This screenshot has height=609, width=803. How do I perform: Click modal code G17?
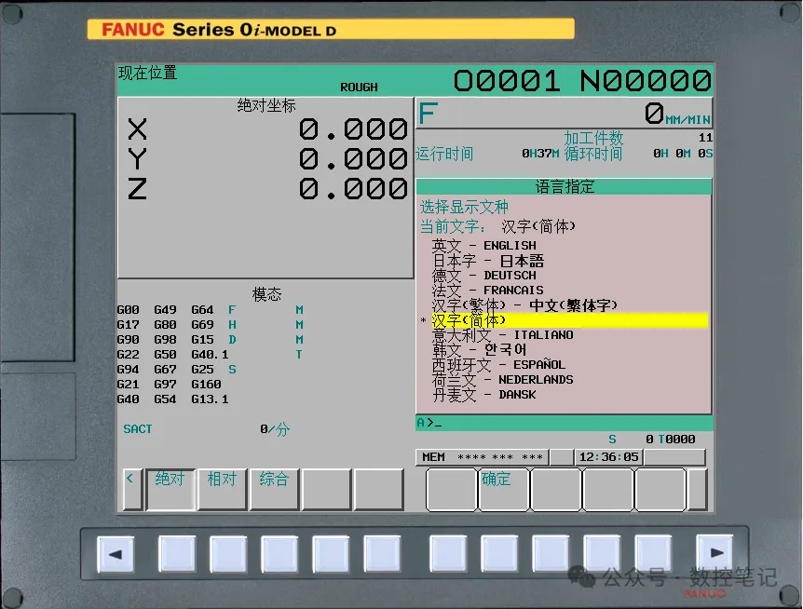pyautogui.click(x=128, y=325)
